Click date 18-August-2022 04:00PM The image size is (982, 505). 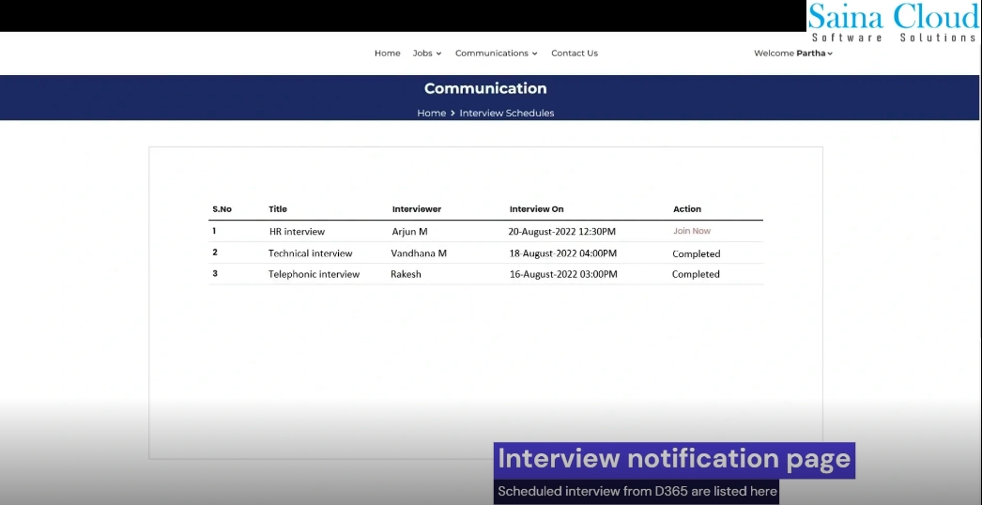(562, 253)
